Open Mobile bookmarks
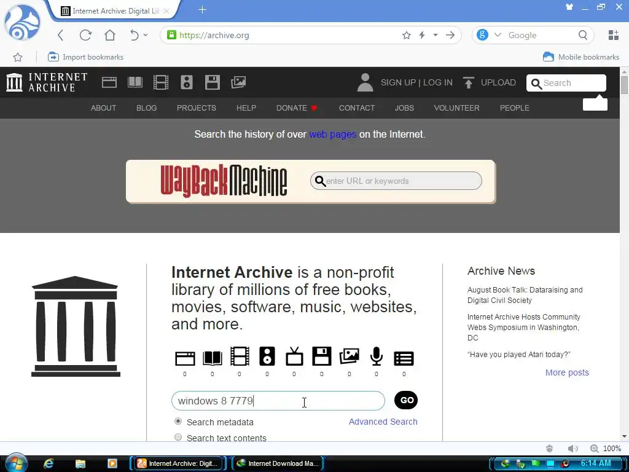The image size is (629, 472). (581, 57)
